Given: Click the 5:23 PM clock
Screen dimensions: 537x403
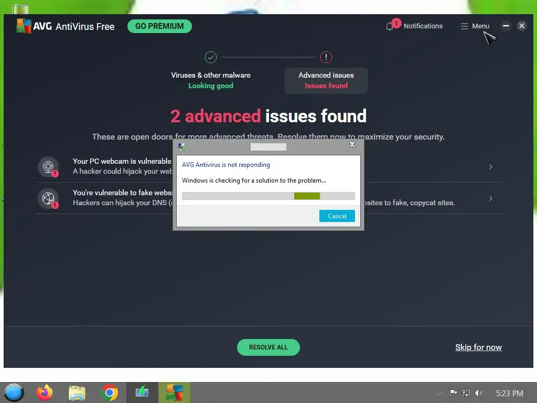Looking at the screenshot, I should (x=510, y=393).
